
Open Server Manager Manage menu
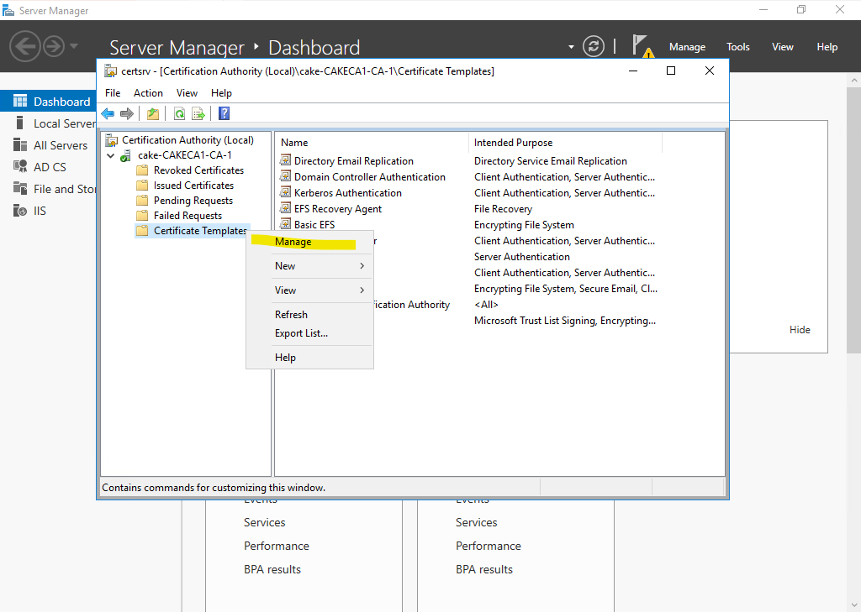point(687,47)
